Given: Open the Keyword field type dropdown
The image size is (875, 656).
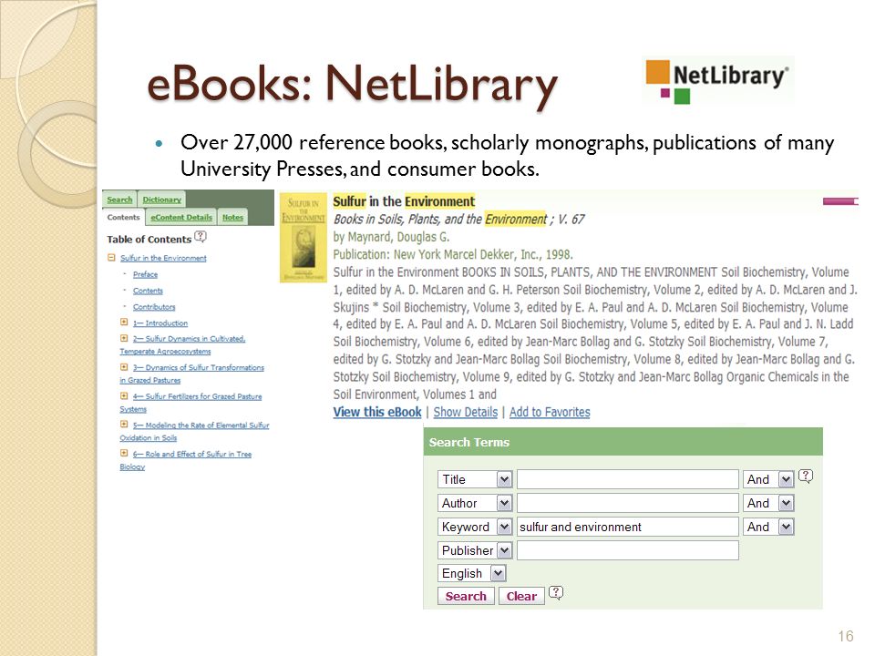Looking at the screenshot, I should coord(504,528).
